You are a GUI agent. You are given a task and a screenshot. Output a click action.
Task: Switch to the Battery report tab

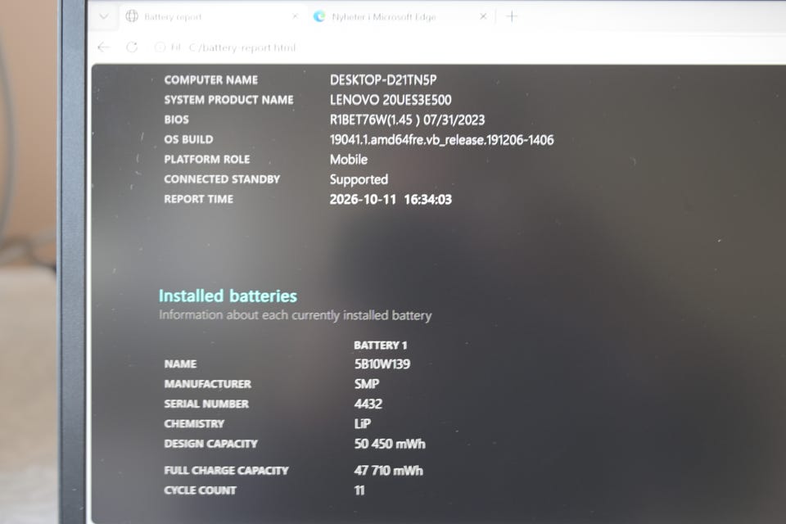coord(213,17)
